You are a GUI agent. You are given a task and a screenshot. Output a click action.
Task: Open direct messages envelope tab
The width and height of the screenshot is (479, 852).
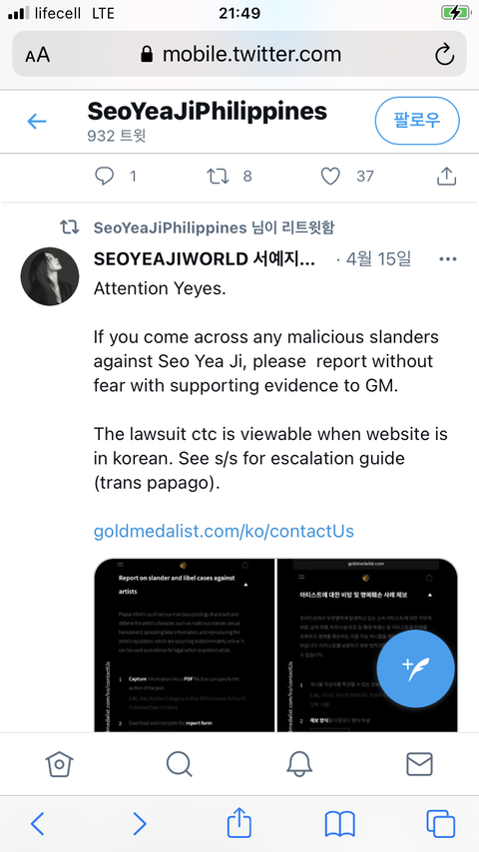pyautogui.click(x=420, y=764)
